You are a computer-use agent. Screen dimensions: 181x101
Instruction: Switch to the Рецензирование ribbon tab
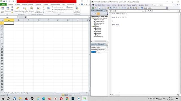coord(55,4)
